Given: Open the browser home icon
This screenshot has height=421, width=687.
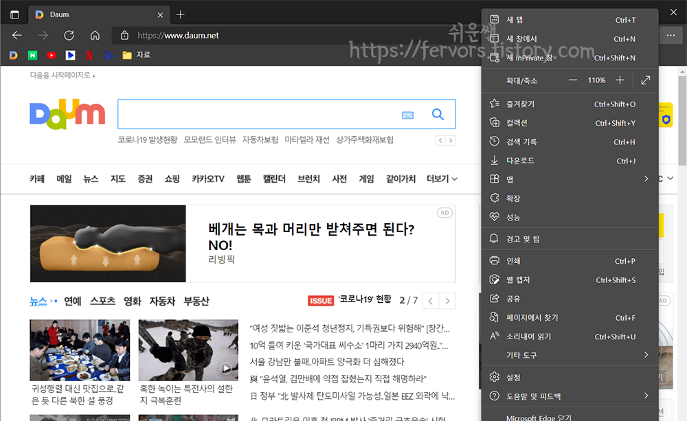Looking at the screenshot, I should pyautogui.click(x=95, y=35).
